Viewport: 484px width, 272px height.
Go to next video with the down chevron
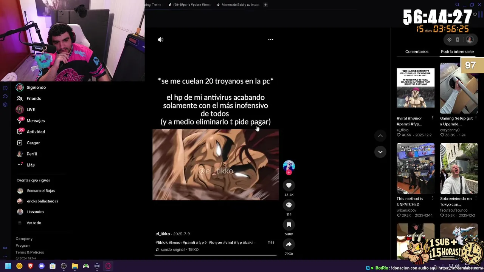tap(380, 152)
